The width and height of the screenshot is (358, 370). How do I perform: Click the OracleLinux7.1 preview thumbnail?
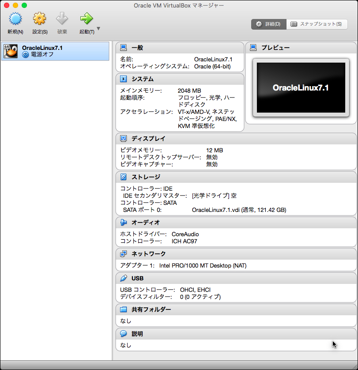click(x=301, y=87)
